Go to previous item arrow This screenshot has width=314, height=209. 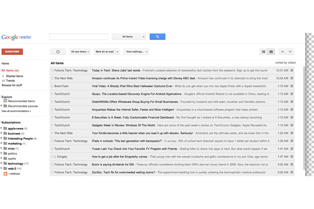[x=283, y=52]
